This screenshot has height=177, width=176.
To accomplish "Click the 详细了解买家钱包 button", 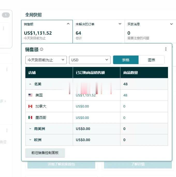I will [x=61, y=164].
